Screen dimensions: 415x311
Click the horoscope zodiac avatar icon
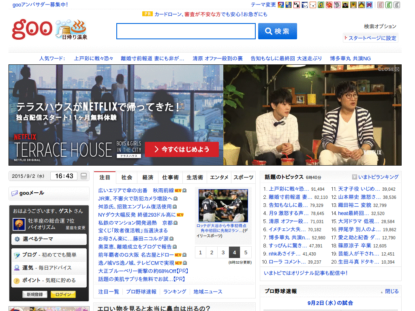click(19, 224)
